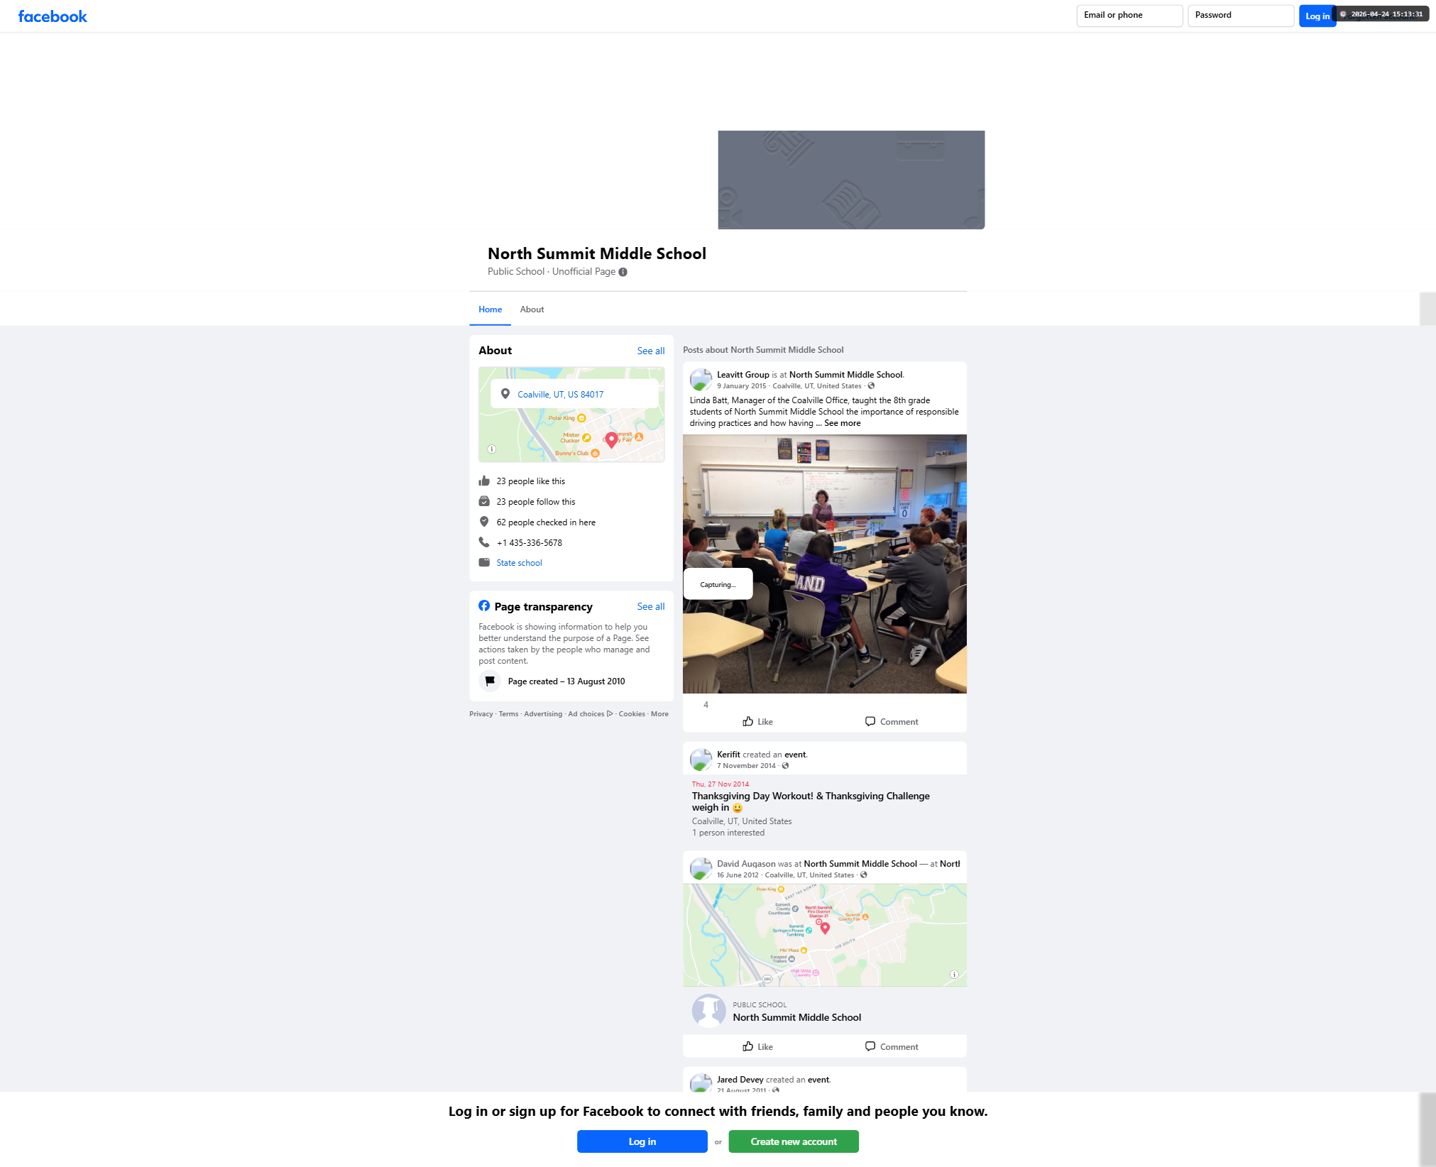Click Kerifit's profile picture
This screenshot has height=1167, width=1436.
pyautogui.click(x=701, y=760)
